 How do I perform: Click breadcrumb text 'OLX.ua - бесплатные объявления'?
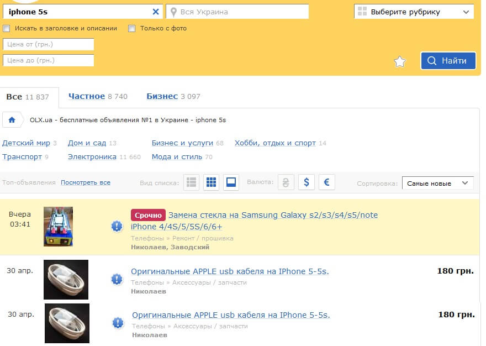tap(128, 120)
